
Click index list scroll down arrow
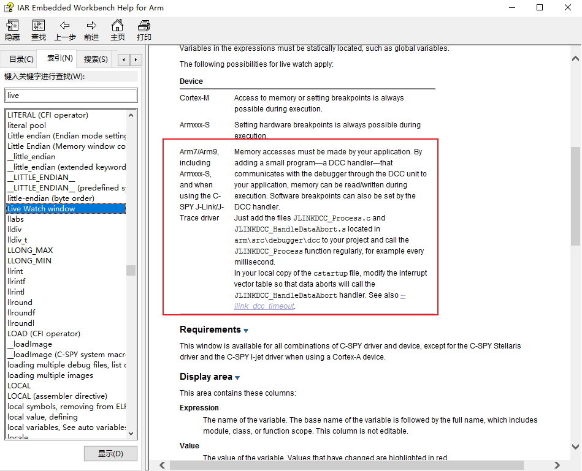coord(131,433)
